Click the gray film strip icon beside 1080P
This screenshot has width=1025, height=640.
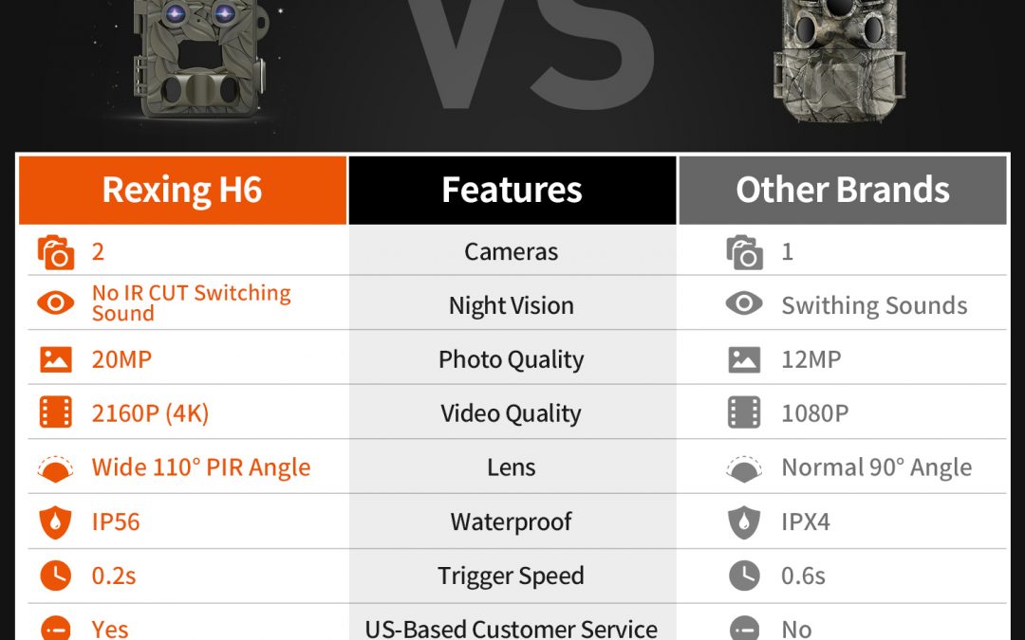point(744,412)
